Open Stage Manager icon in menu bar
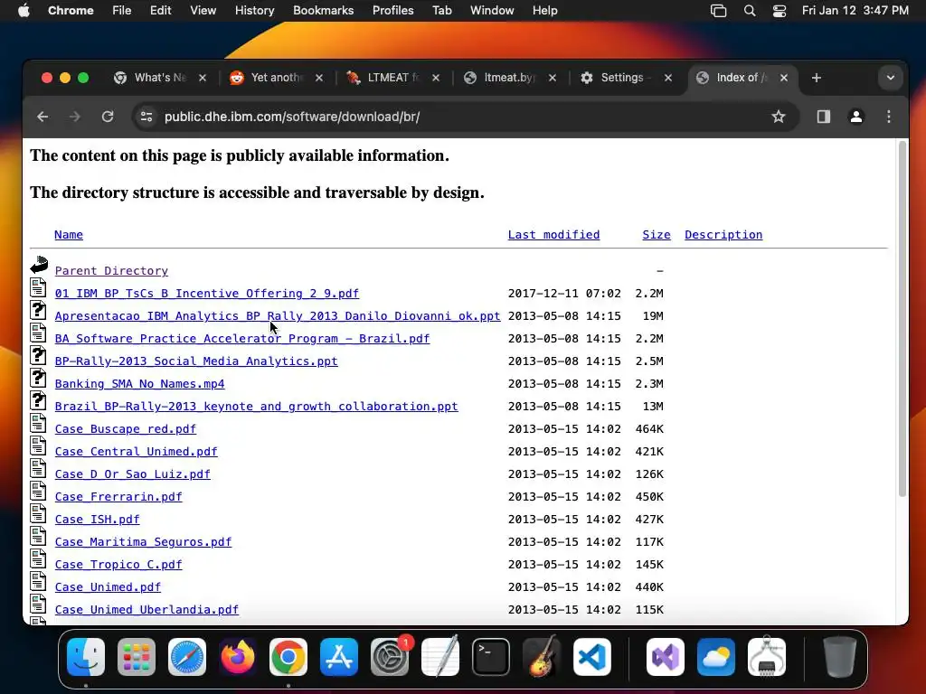This screenshot has height=694, width=926. (x=718, y=11)
